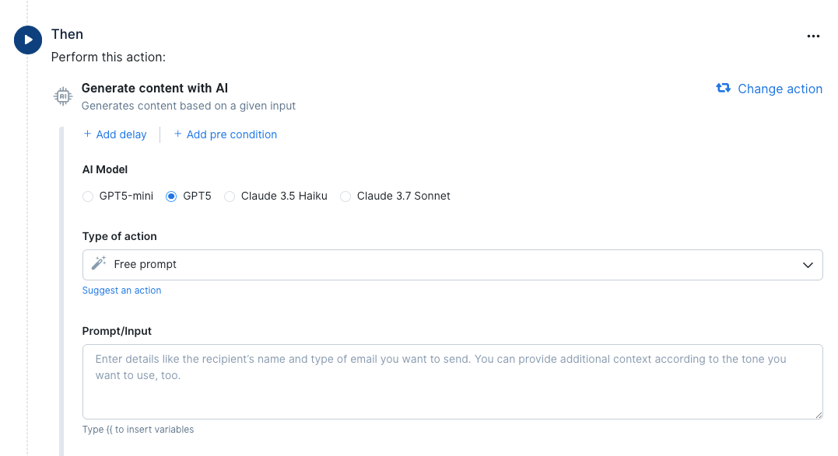Click Suggest an action link
This screenshot has width=838, height=456.
point(122,290)
